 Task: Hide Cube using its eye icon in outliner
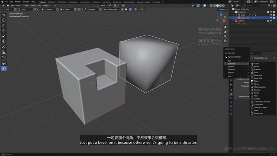[x=271, y=15]
